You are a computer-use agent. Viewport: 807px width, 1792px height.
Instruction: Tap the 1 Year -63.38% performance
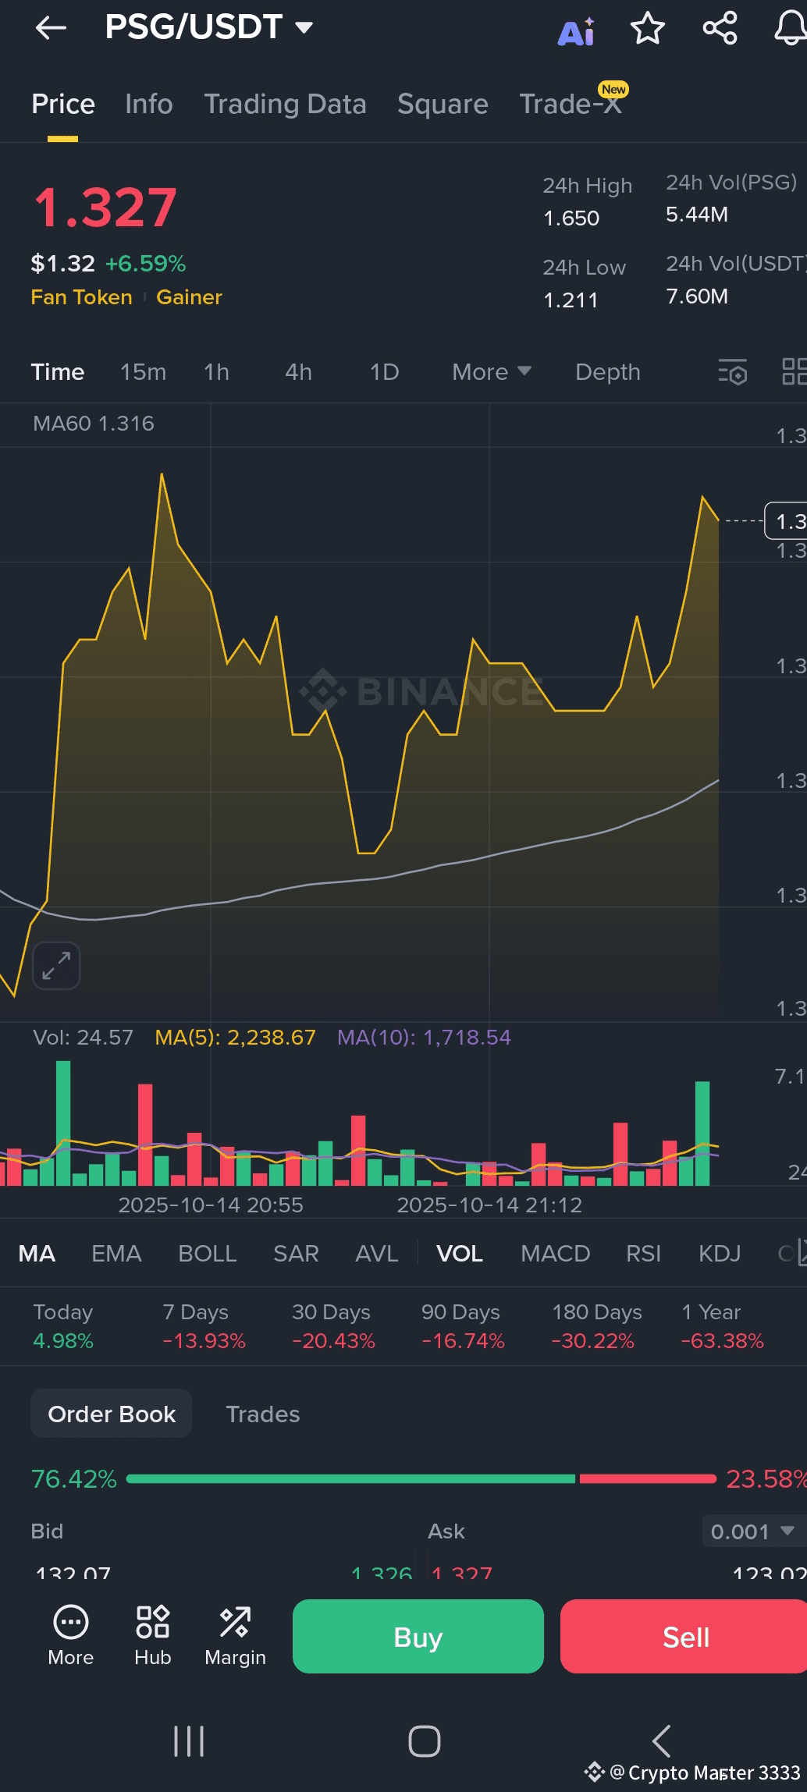point(722,1326)
